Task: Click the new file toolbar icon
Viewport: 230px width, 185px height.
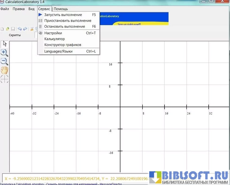Action: point(2,29)
